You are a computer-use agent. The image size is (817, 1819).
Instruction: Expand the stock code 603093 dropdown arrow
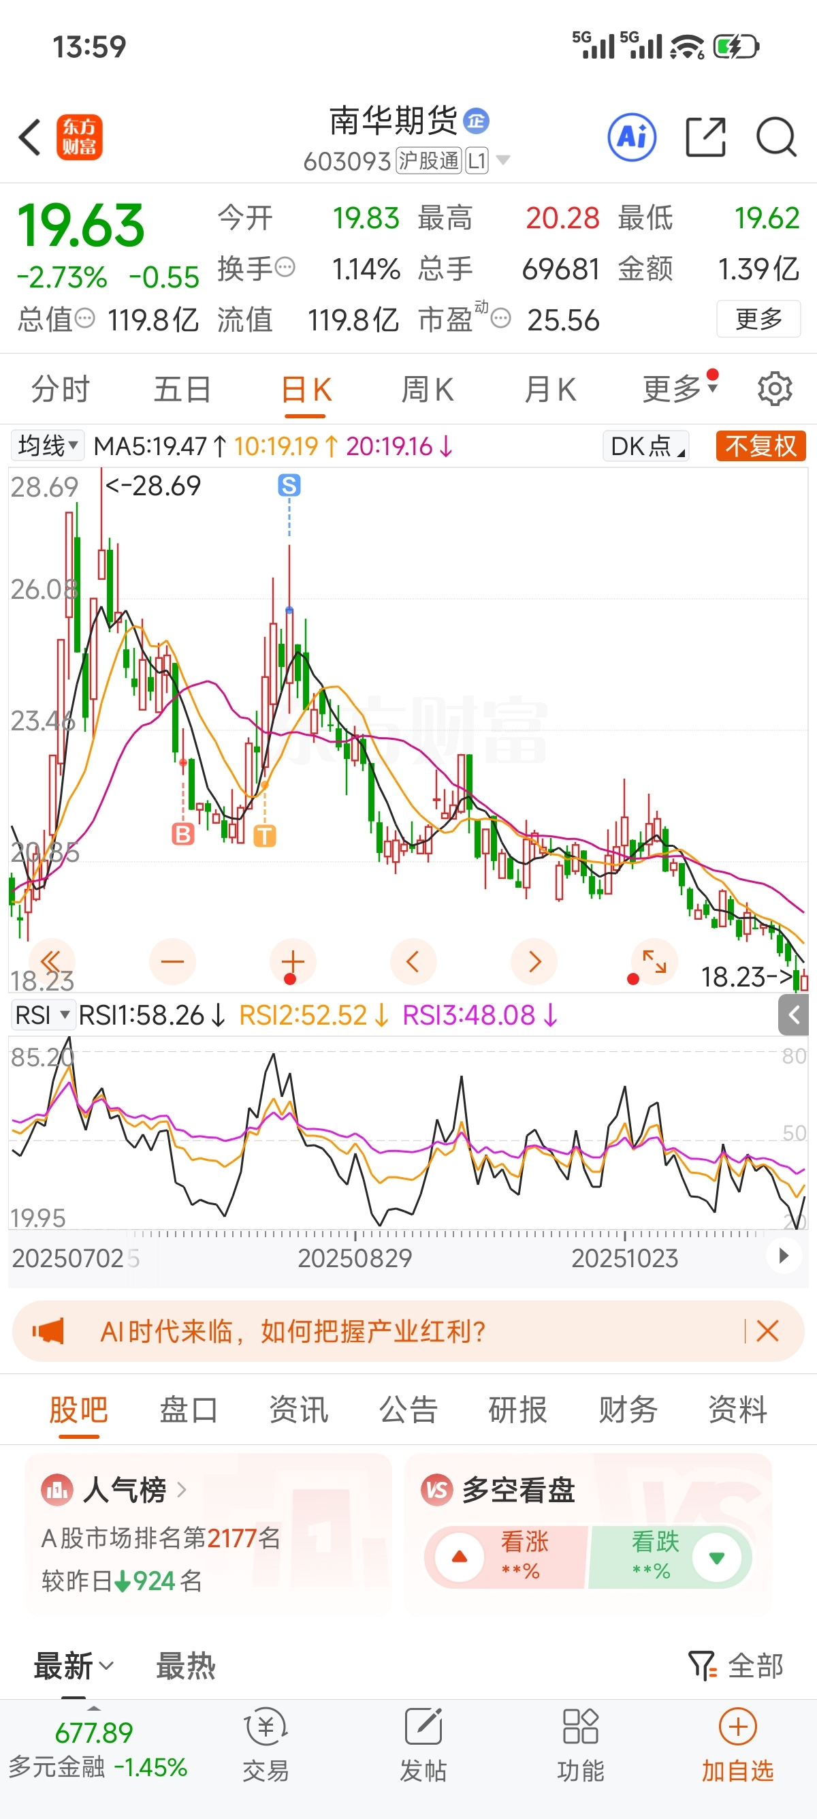coord(503,160)
